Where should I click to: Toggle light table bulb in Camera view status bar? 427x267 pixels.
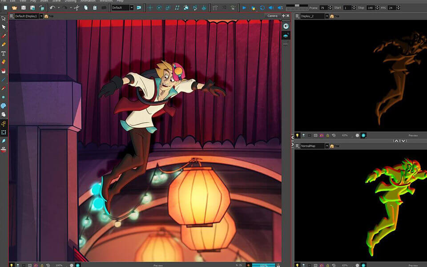pyautogui.click(x=12, y=265)
